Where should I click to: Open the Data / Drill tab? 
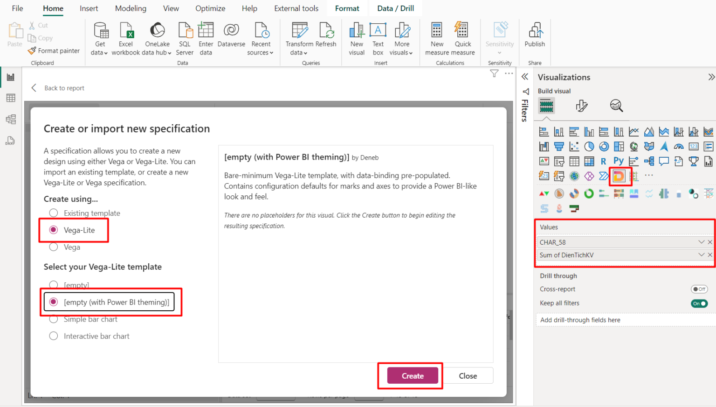395,8
